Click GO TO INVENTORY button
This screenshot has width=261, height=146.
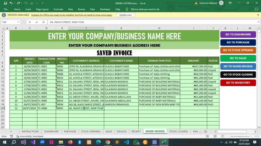[238, 83]
